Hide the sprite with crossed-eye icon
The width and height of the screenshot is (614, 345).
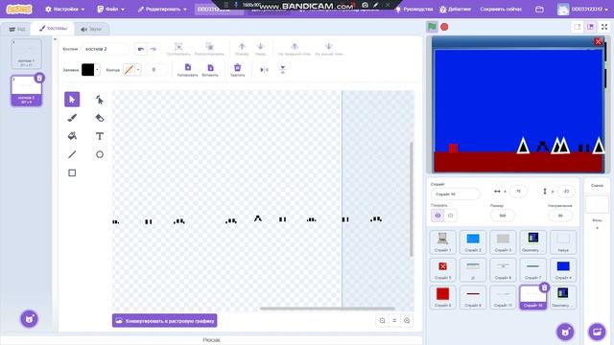click(450, 216)
